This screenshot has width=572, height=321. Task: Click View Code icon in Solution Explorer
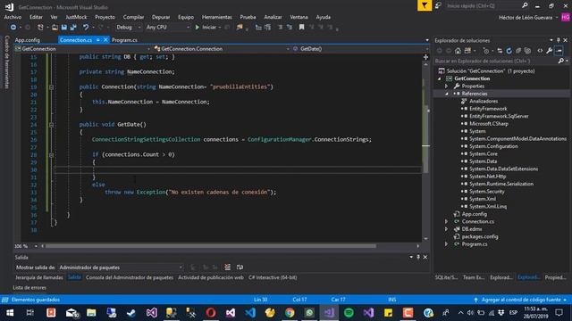(540, 51)
